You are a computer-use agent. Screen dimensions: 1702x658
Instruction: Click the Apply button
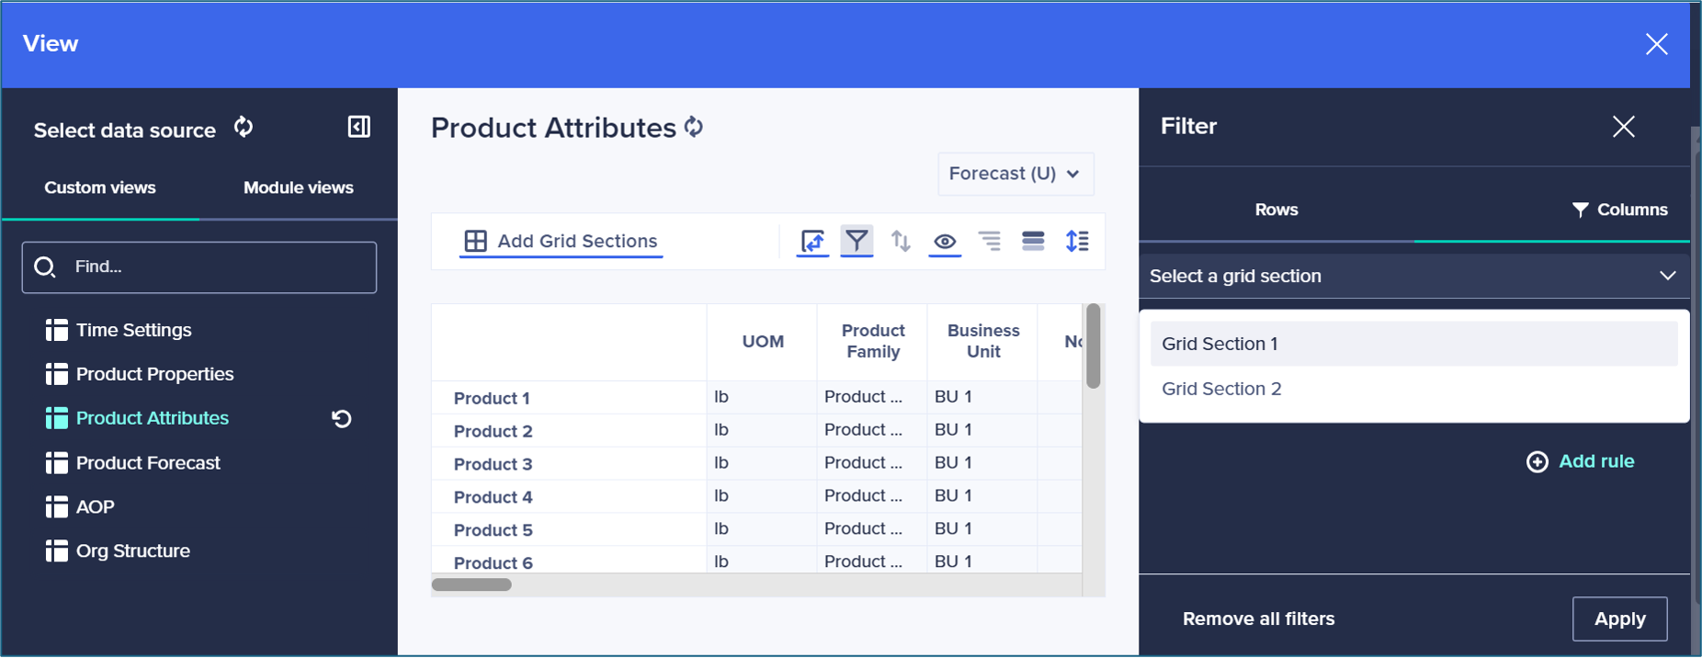pyautogui.click(x=1620, y=618)
